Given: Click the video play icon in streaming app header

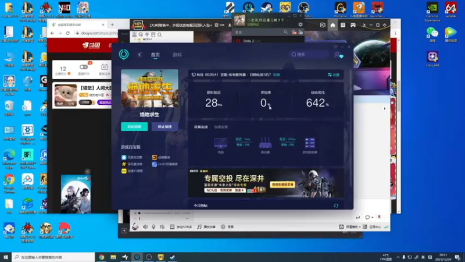Looking at the screenshot, I should pos(323,25).
